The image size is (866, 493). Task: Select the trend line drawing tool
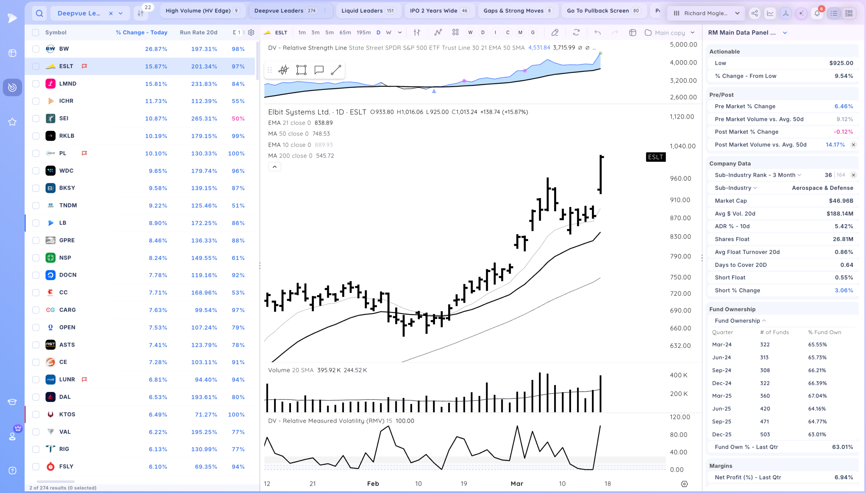coord(336,70)
